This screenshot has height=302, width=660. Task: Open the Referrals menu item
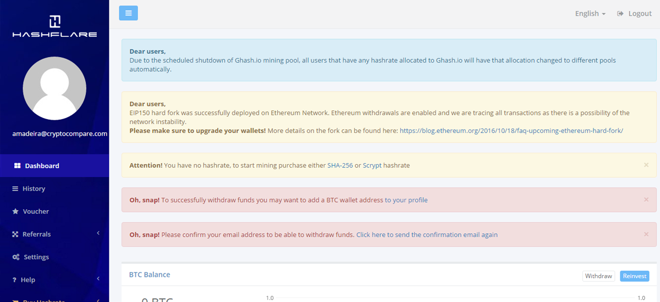pos(54,234)
